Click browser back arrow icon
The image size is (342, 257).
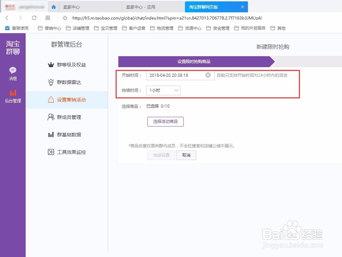[x=8, y=17]
